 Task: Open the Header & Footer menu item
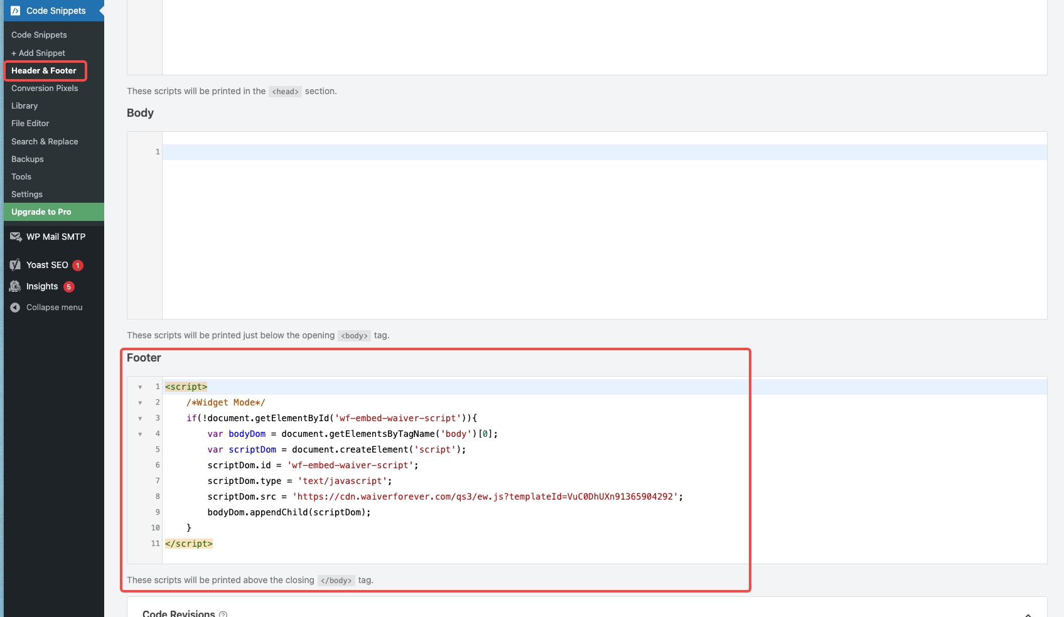44,71
